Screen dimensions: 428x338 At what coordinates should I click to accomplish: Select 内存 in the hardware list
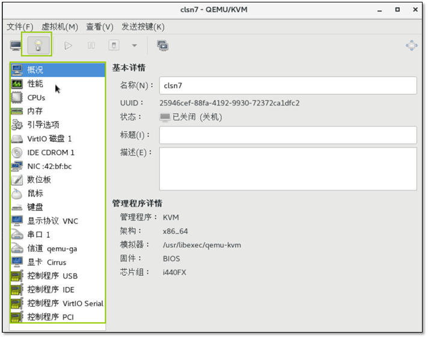(x=58, y=111)
